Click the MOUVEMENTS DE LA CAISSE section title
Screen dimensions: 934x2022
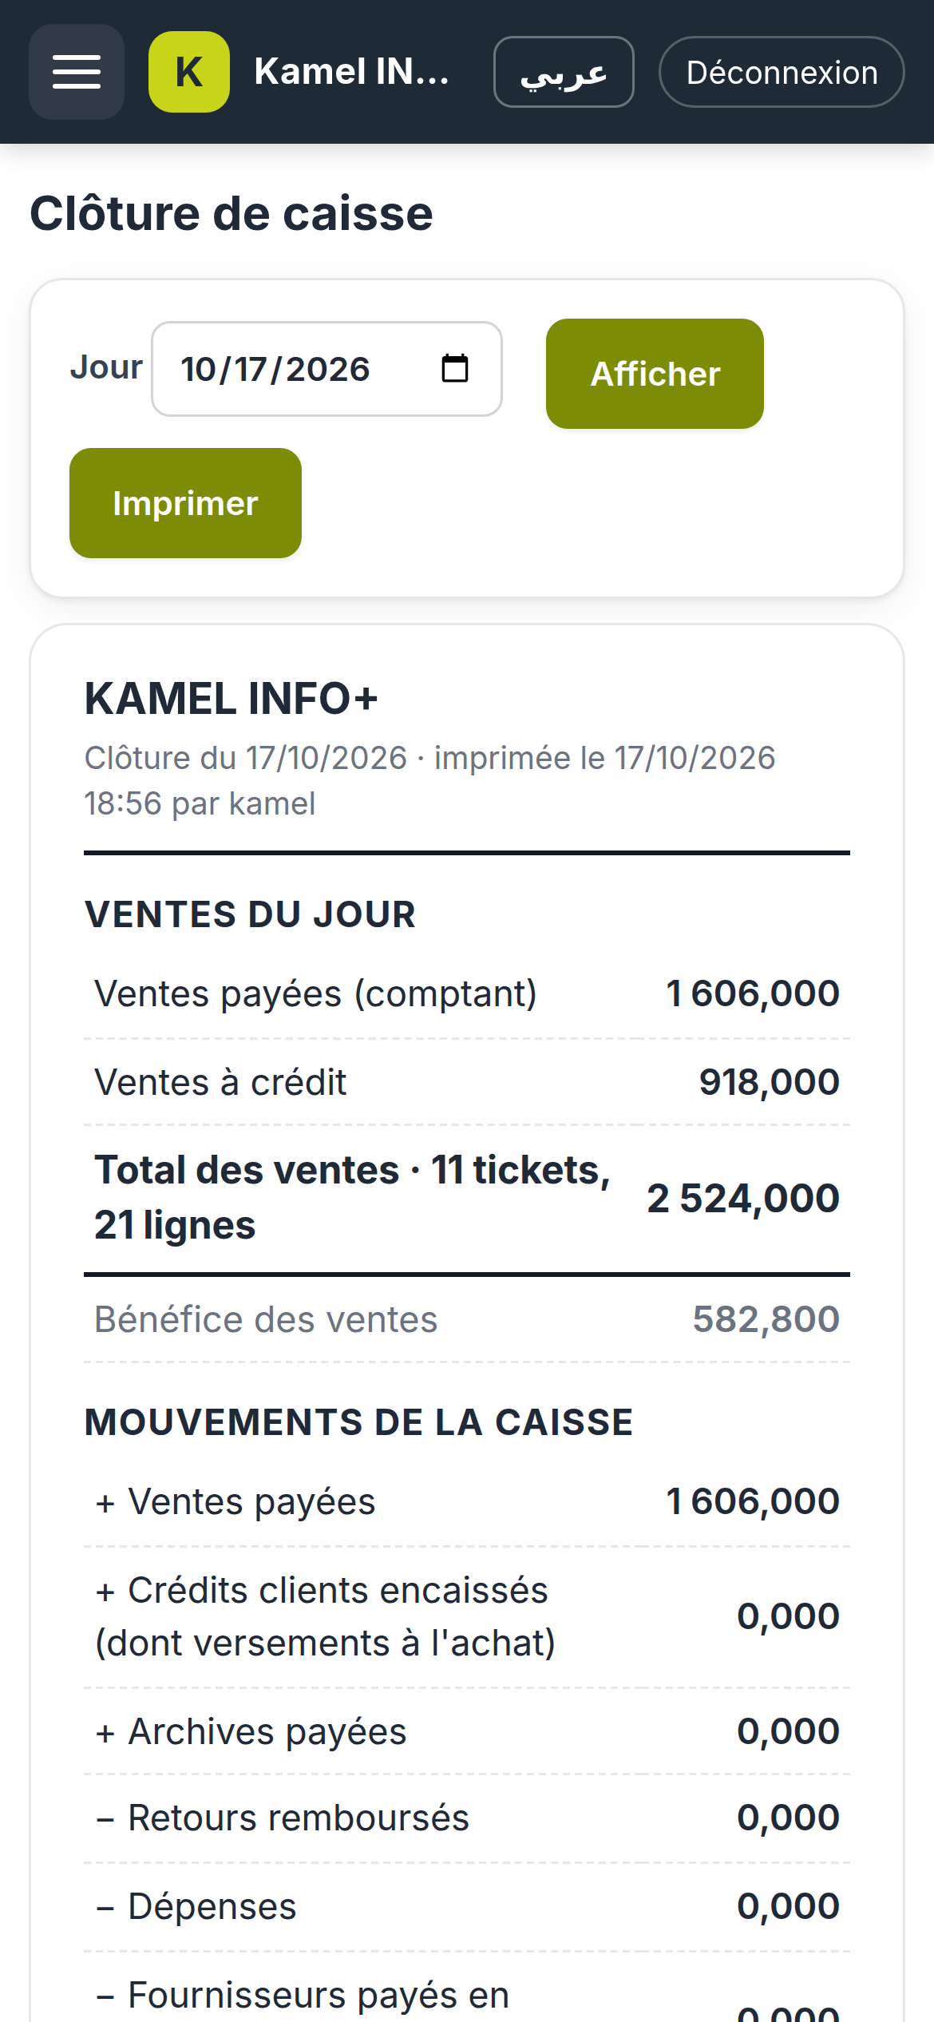[x=359, y=1422]
